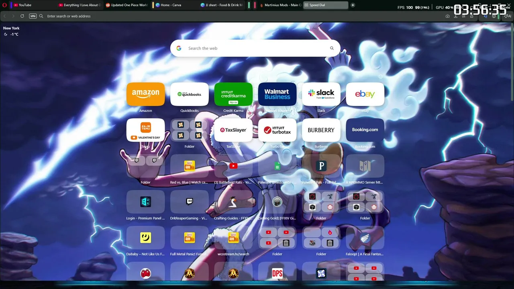The height and width of the screenshot is (289, 514).
Task: Open the 'Crafting Guides - FFXIV' tile
Action: pyautogui.click(x=233, y=201)
